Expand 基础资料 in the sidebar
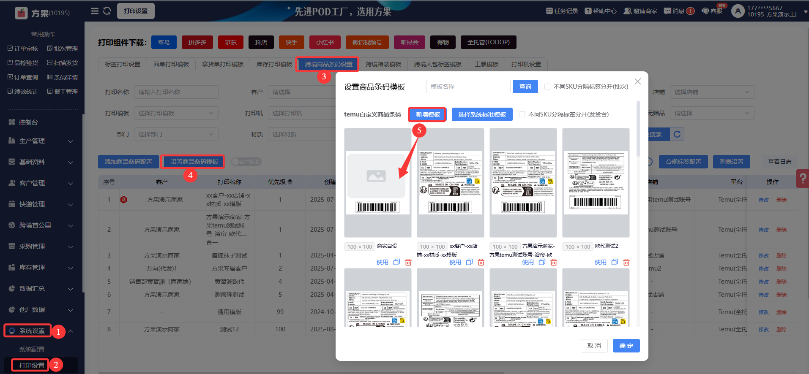Viewport: 809px width, 374px height. [x=41, y=162]
